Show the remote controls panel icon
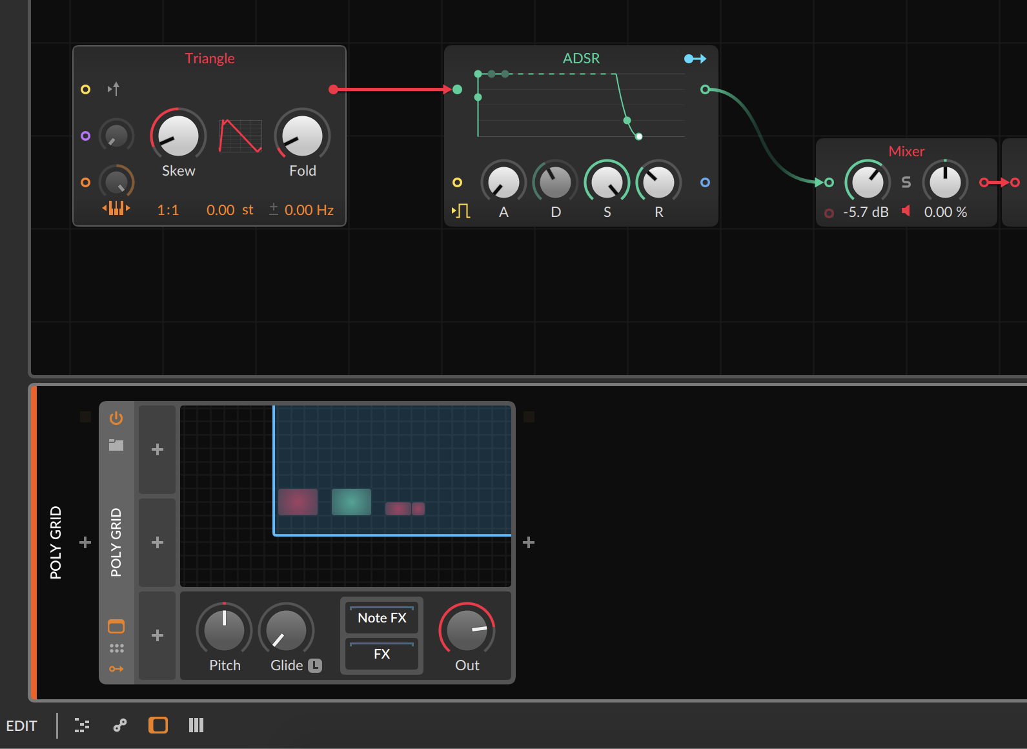Viewport: 1027px width, 749px height. (116, 626)
